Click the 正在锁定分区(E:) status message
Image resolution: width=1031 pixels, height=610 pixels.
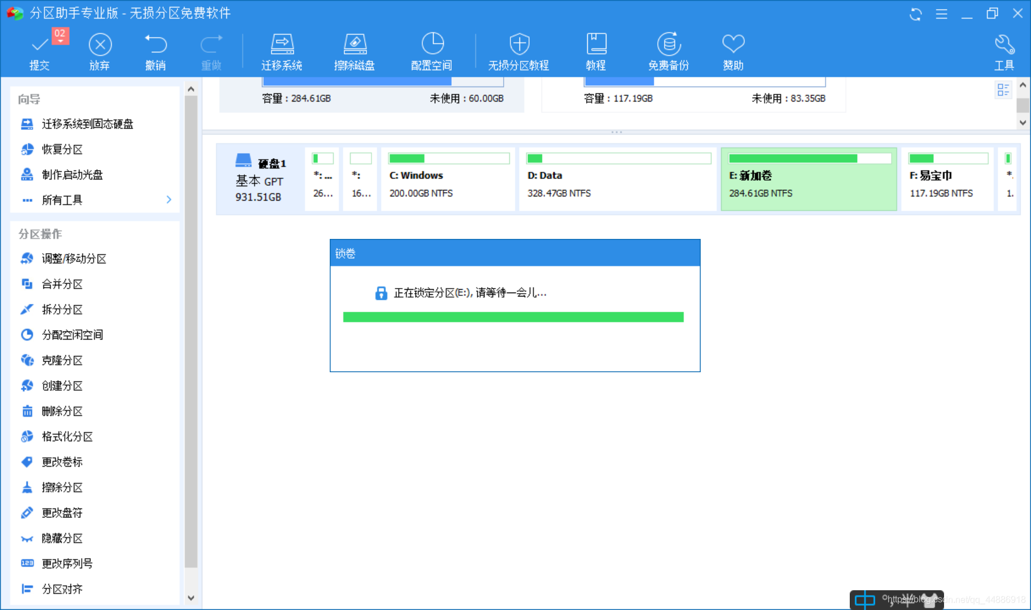[470, 293]
